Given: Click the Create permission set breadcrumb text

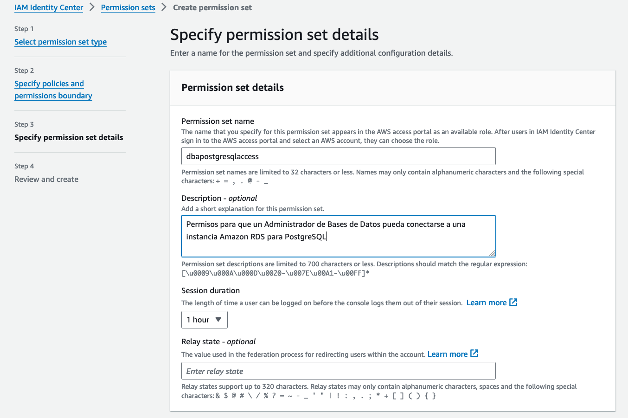Looking at the screenshot, I should tap(212, 7).
